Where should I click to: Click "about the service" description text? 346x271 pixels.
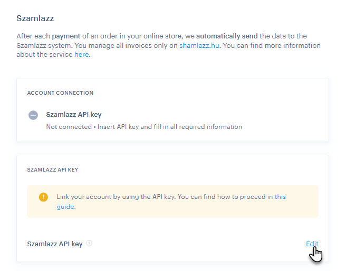(x=44, y=54)
